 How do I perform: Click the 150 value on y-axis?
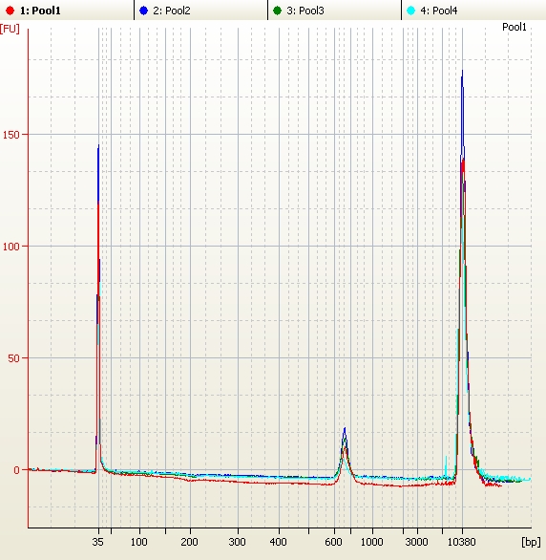(x=10, y=135)
